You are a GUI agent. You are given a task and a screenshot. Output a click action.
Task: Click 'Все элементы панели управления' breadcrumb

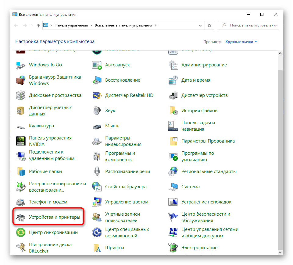[124, 26]
